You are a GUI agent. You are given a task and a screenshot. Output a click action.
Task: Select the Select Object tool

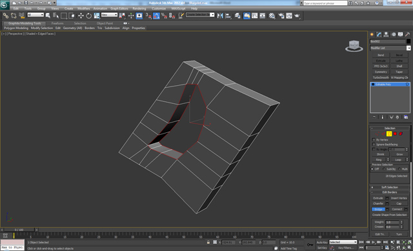coord(48,15)
